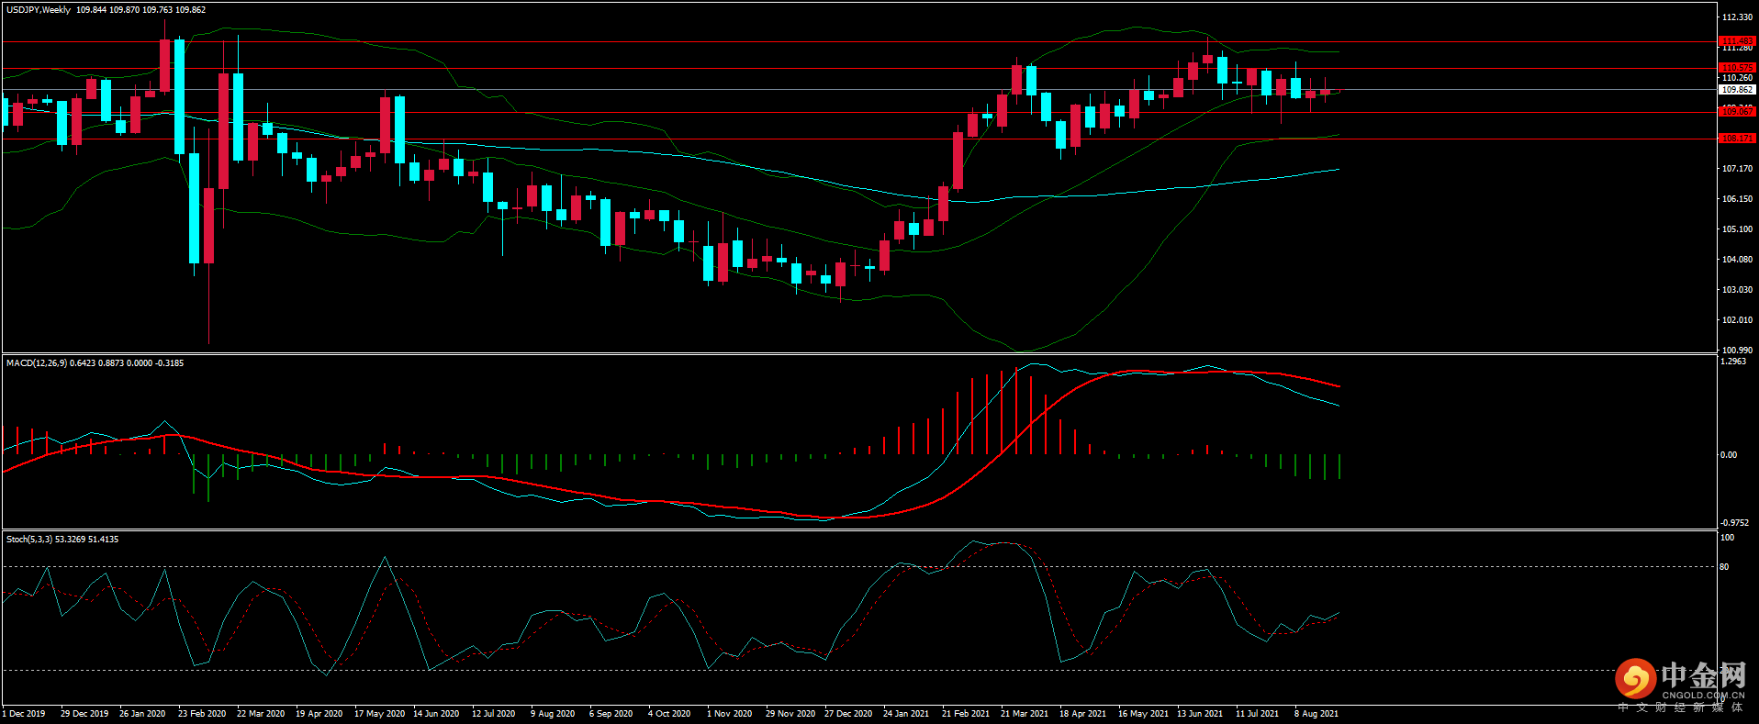Click the 108.171 red price level label
The width and height of the screenshot is (1759, 724).
pyautogui.click(x=1737, y=139)
